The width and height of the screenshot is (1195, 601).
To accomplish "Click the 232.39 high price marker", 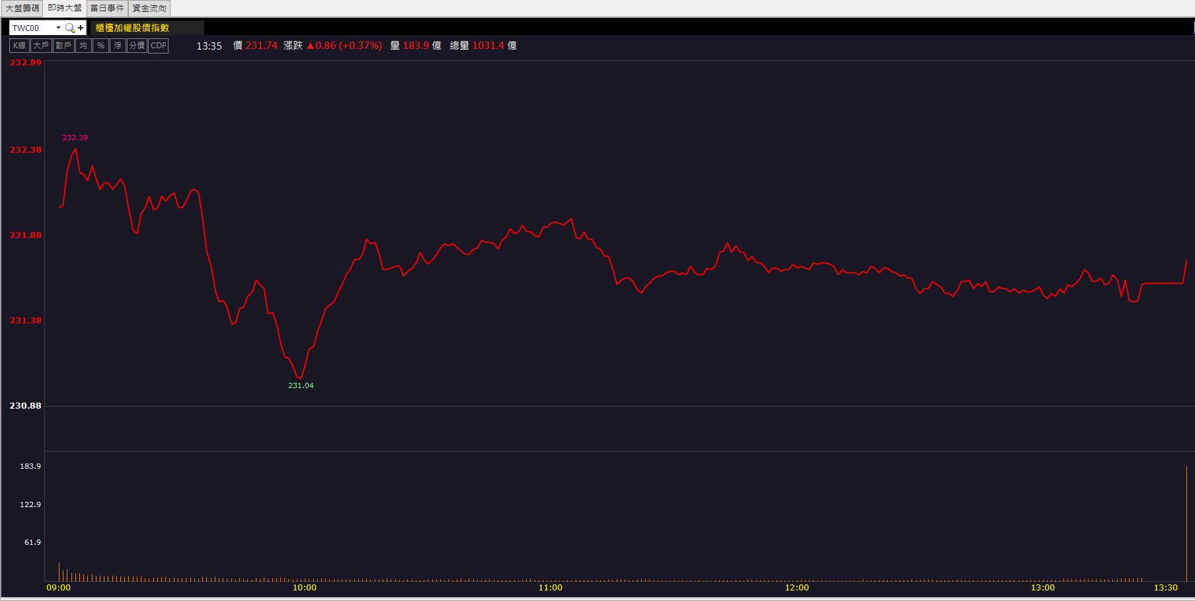I will coord(75,138).
